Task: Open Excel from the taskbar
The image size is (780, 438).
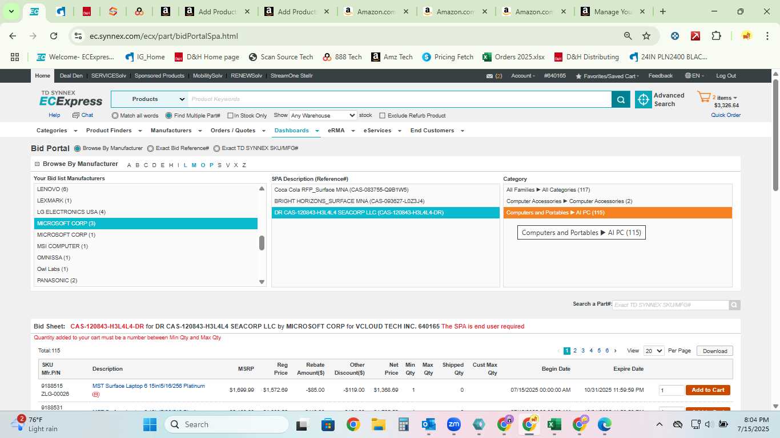Action: [554, 424]
